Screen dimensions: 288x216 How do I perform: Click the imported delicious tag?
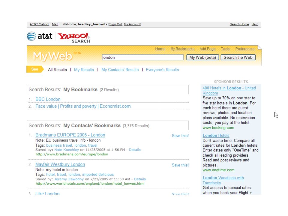click(98, 175)
